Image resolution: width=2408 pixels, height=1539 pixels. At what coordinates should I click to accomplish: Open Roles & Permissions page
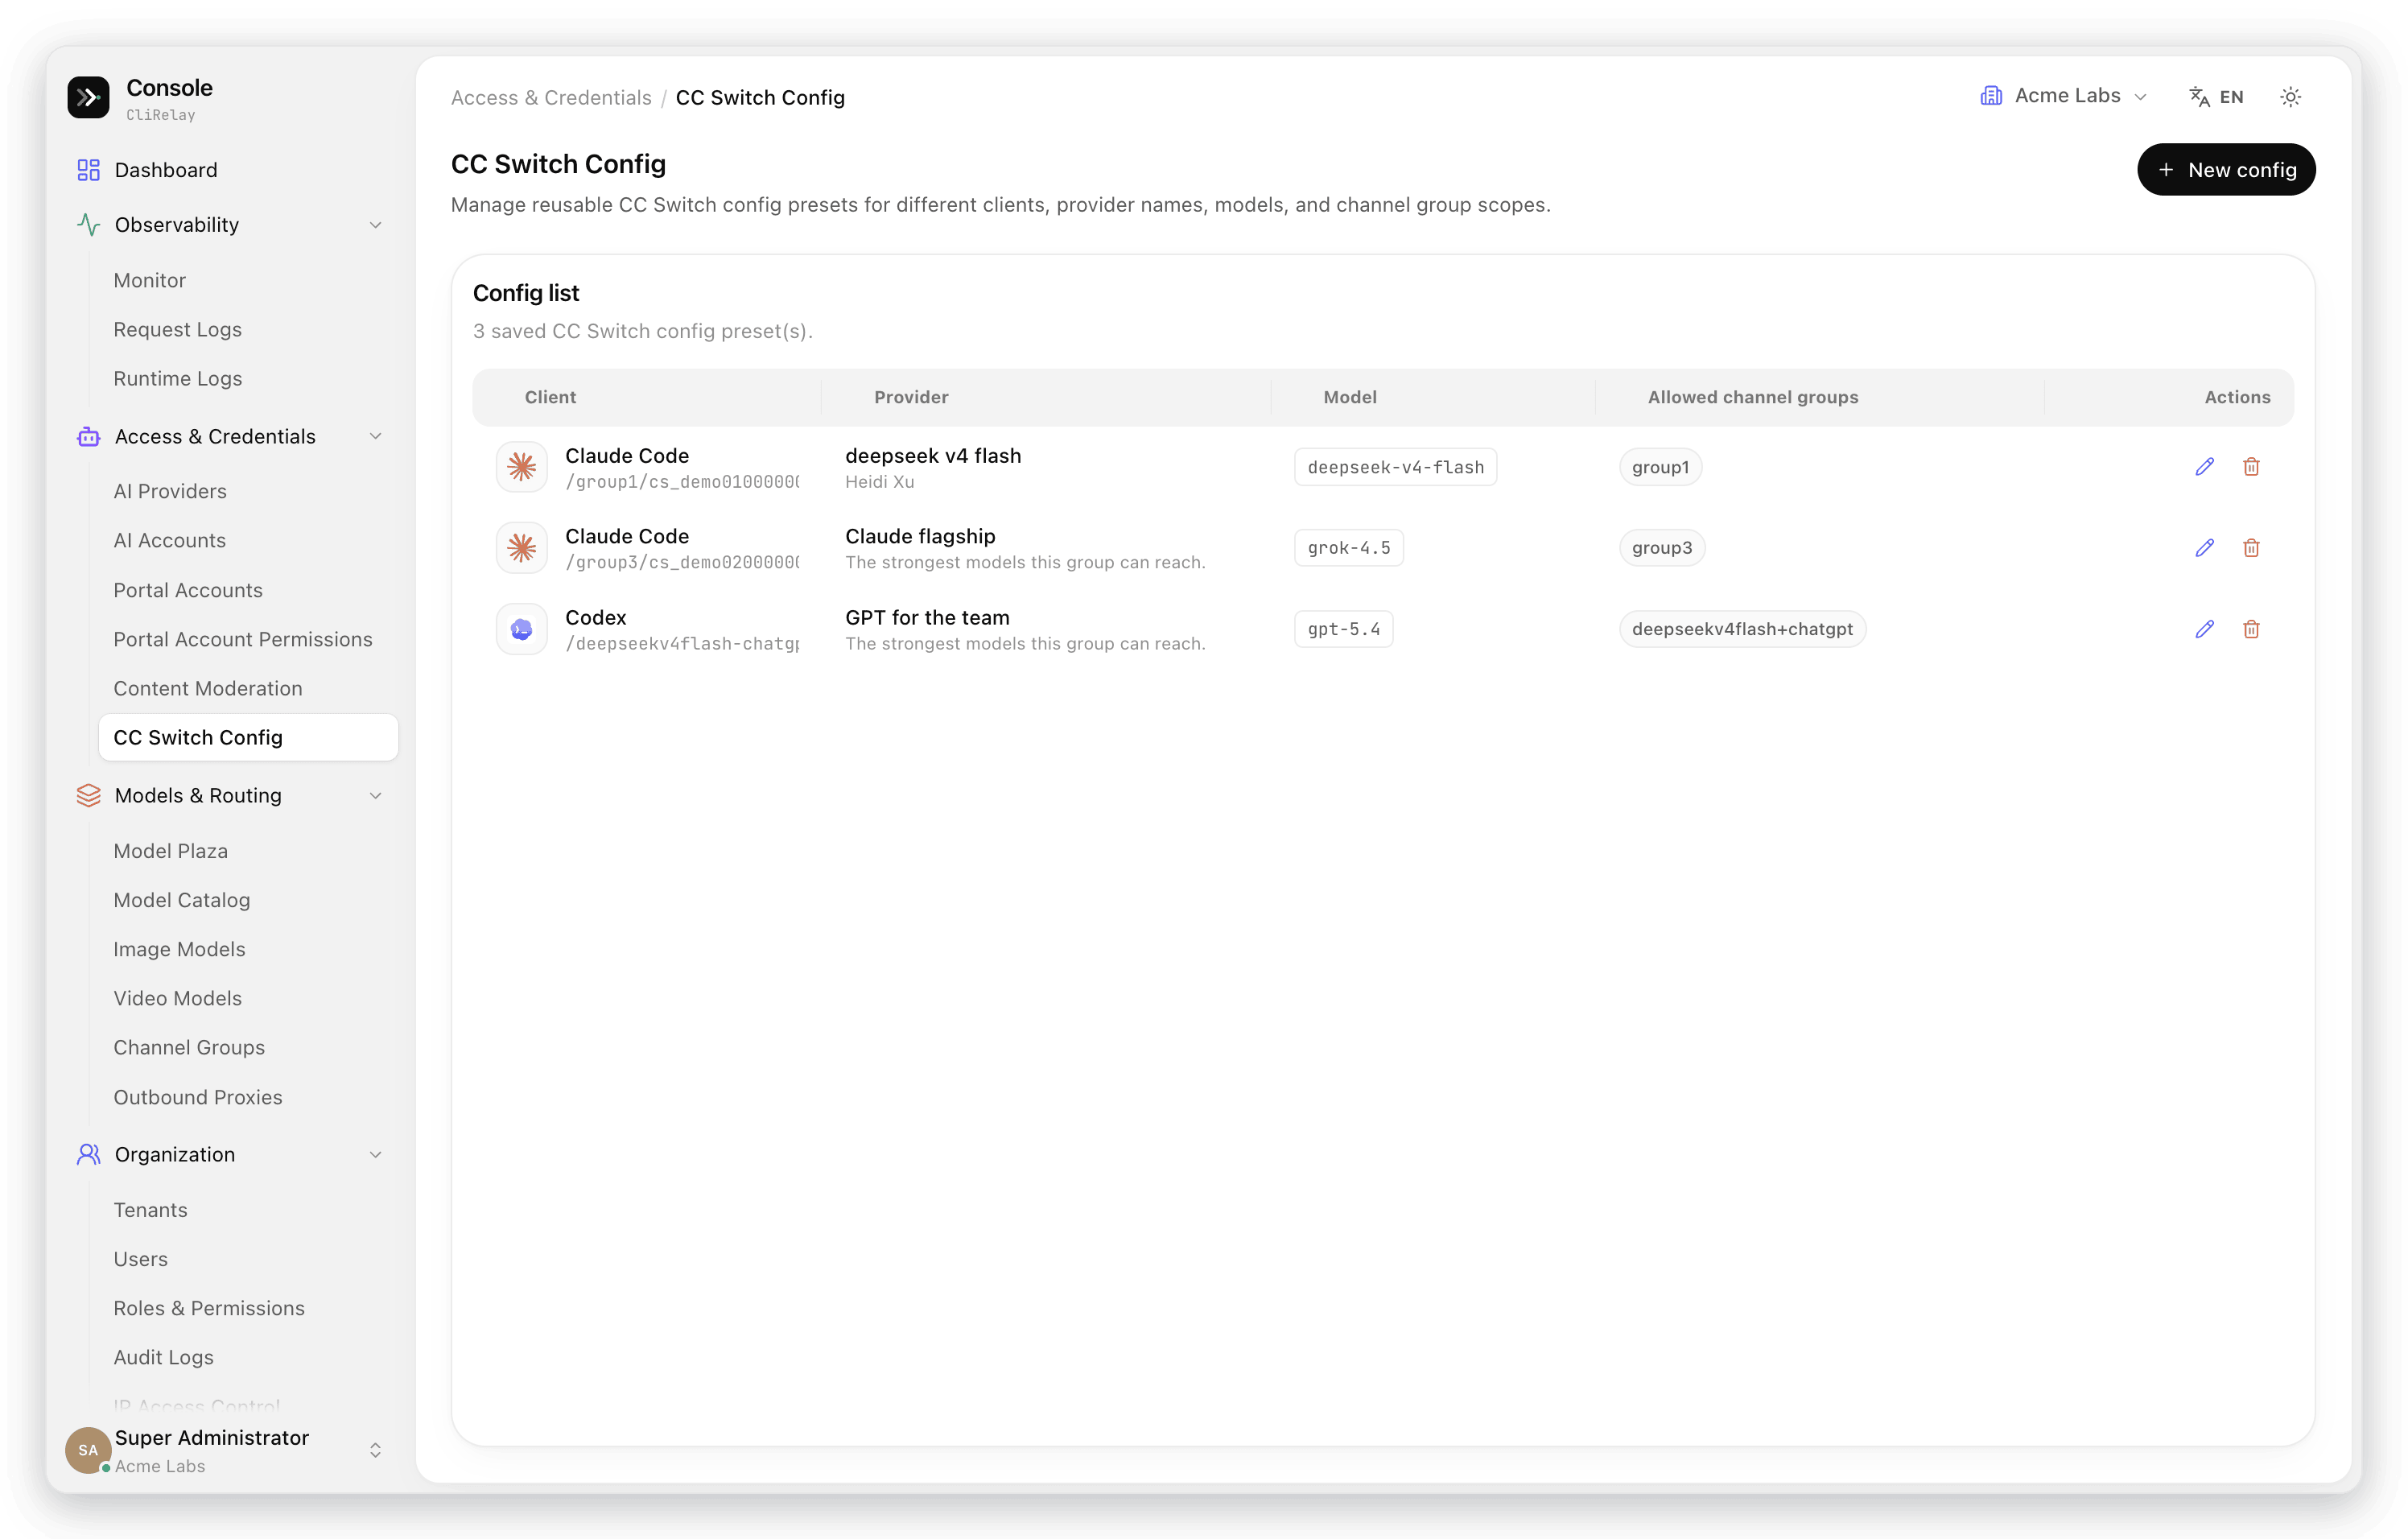209,1308
